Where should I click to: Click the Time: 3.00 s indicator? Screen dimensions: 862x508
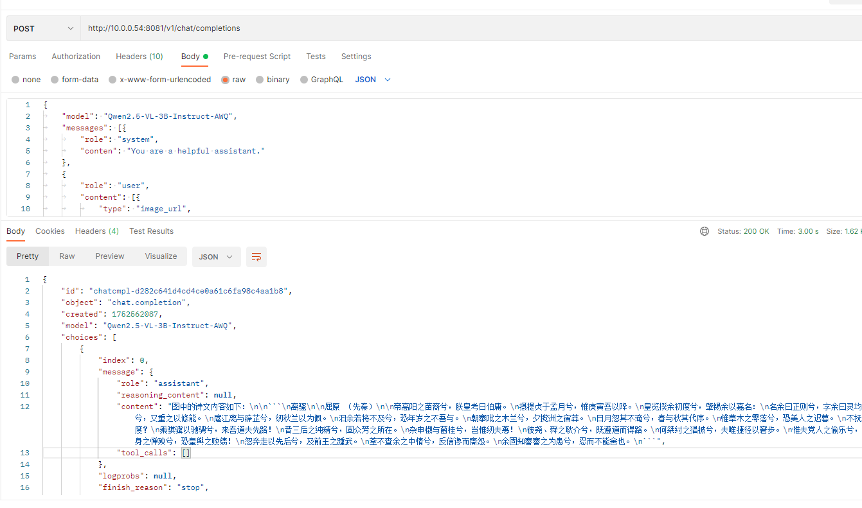click(x=798, y=231)
